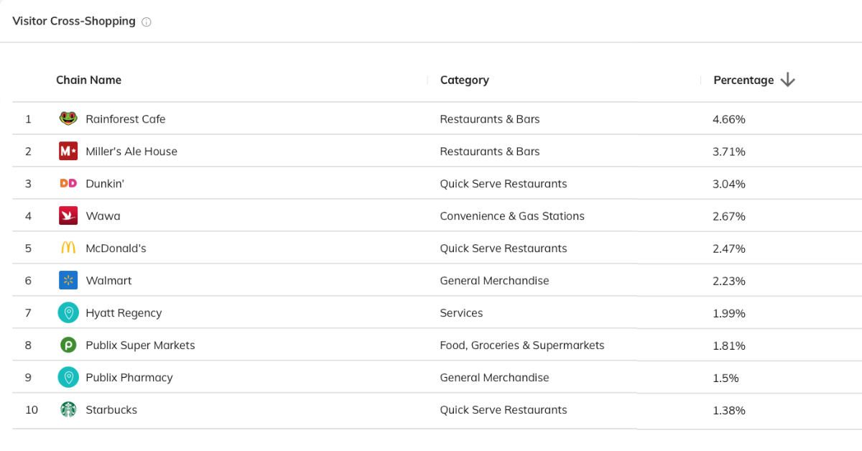Click the Rainforest Cafe frog logo

pos(68,119)
